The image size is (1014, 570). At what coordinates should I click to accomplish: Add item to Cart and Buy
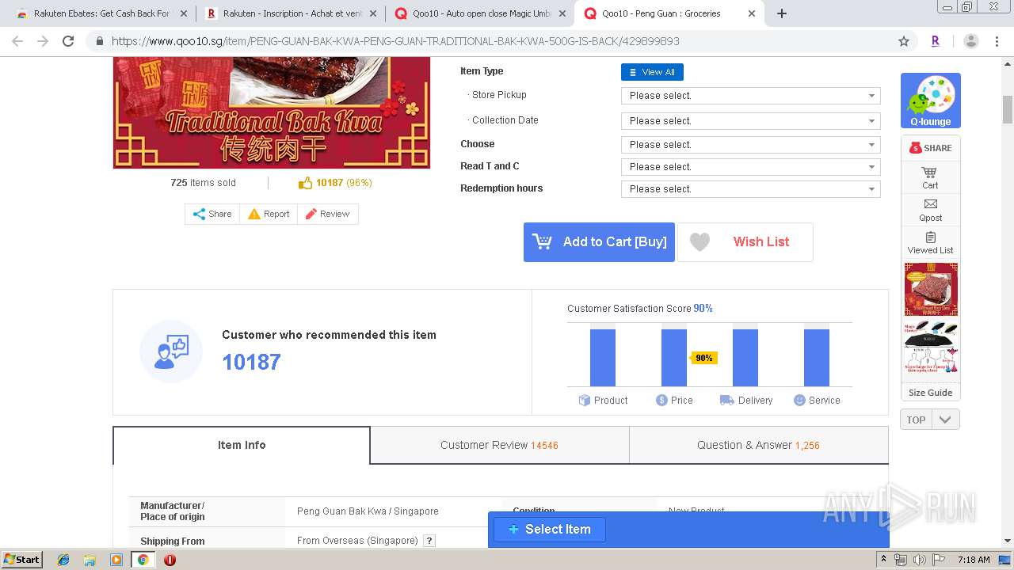tap(599, 242)
